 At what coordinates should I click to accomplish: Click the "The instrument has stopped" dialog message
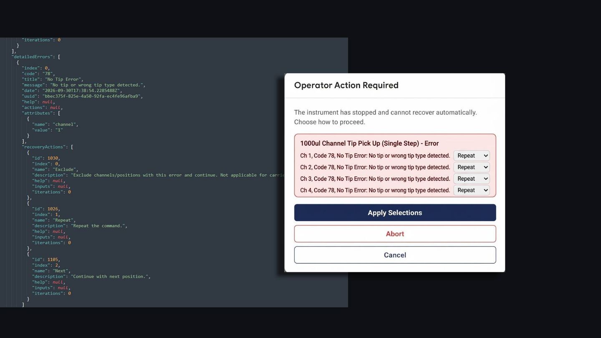pyautogui.click(x=385, y=117)
